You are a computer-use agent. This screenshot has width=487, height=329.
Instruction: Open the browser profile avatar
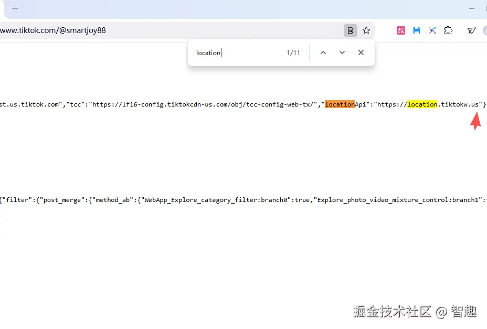click(484, 30)
